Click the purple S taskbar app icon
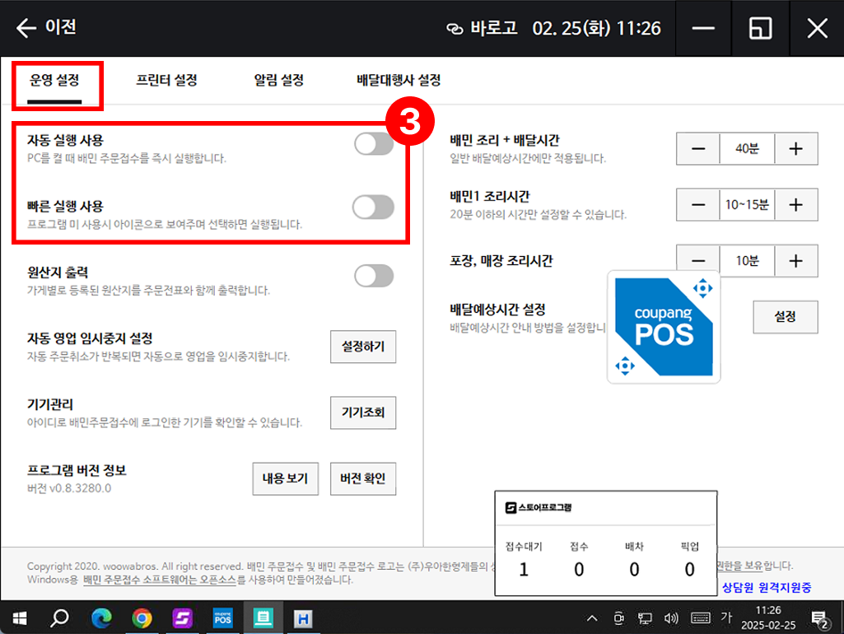 (x=182, y=618)
